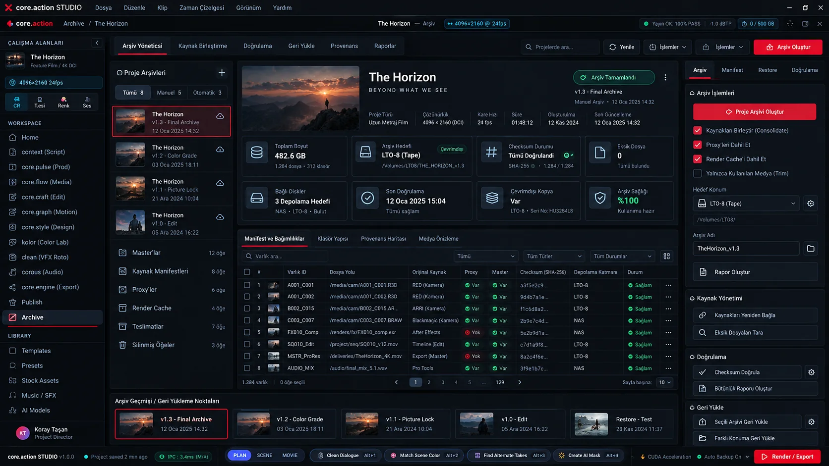The image size is (829, 466).
Task: Open the Hedef Konum LTO-8 (Tape) dropdown
Action: coord(746,204)
